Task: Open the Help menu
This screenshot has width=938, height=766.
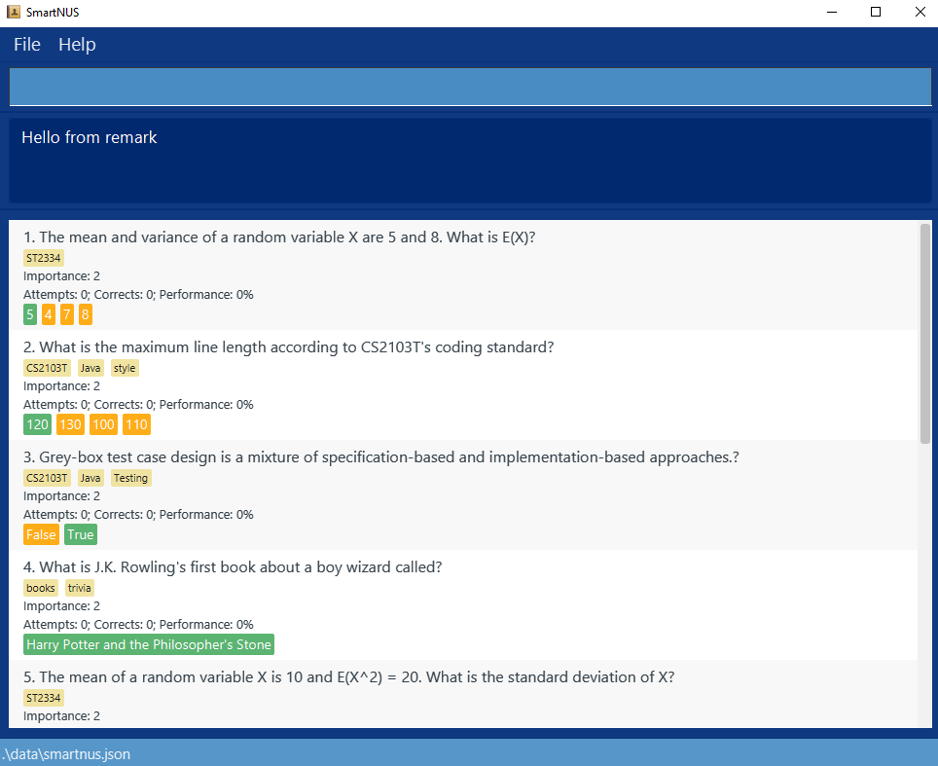Action: (77, 44)
